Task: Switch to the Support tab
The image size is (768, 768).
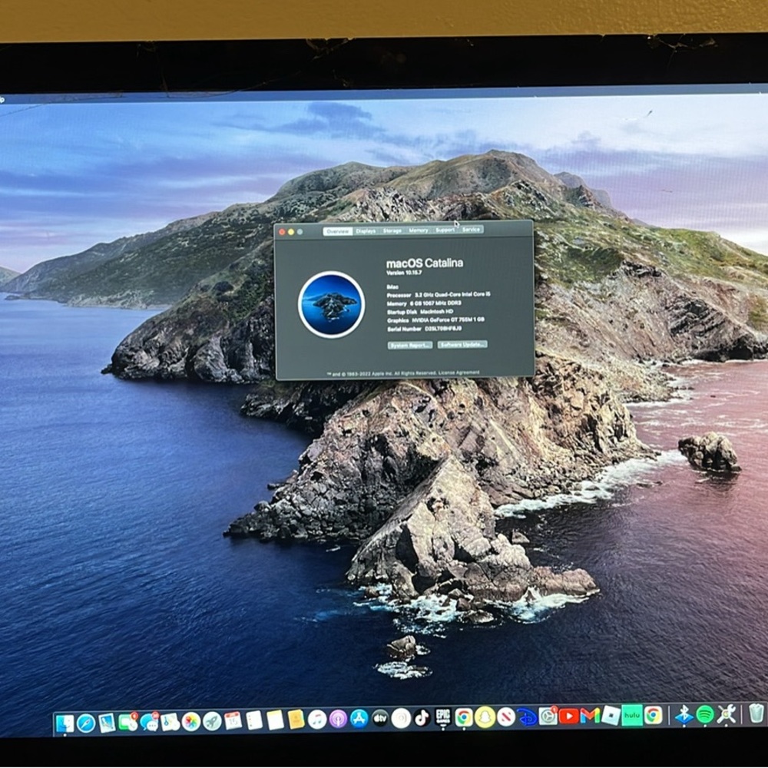Action: [x=445, y=230]
